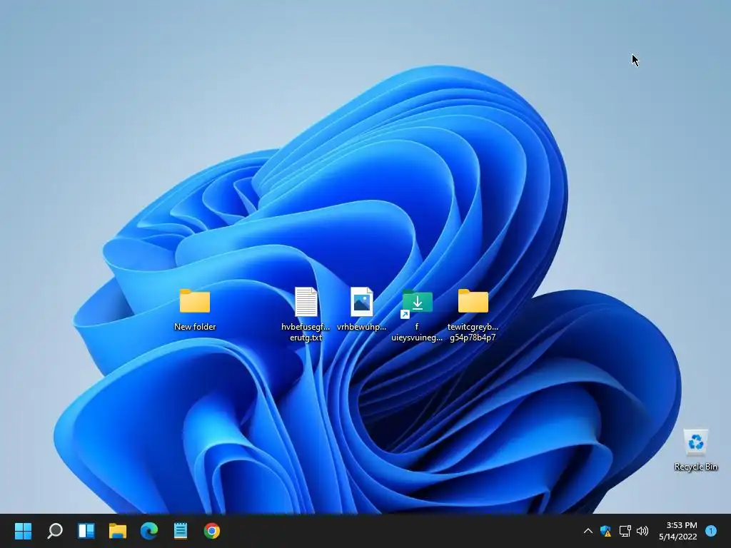Show hidden system tray icons chevron
731x548 pixels.
click(588, 531)
